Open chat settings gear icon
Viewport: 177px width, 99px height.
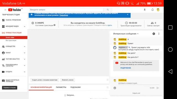point(154,34)
